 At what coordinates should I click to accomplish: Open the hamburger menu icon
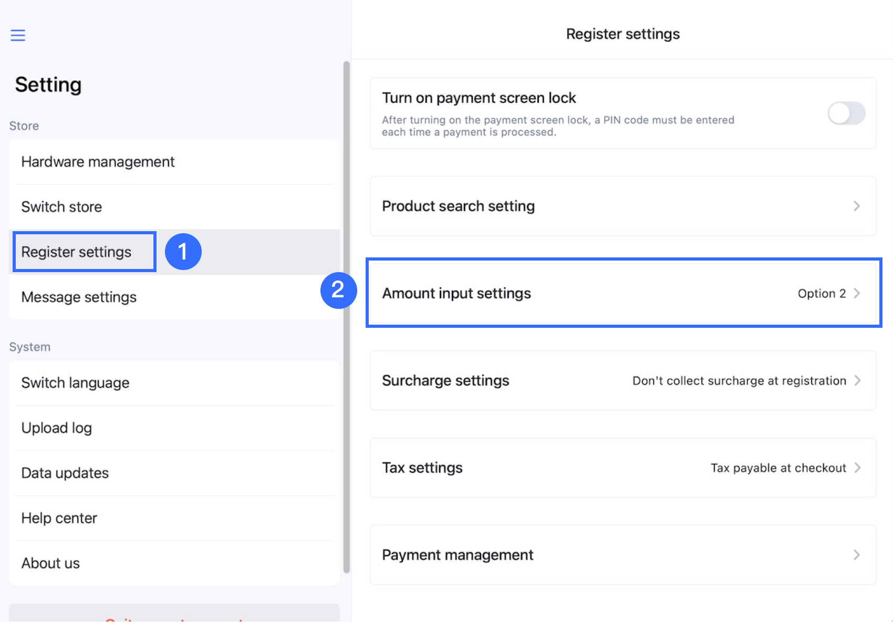(x=18, y=35)
